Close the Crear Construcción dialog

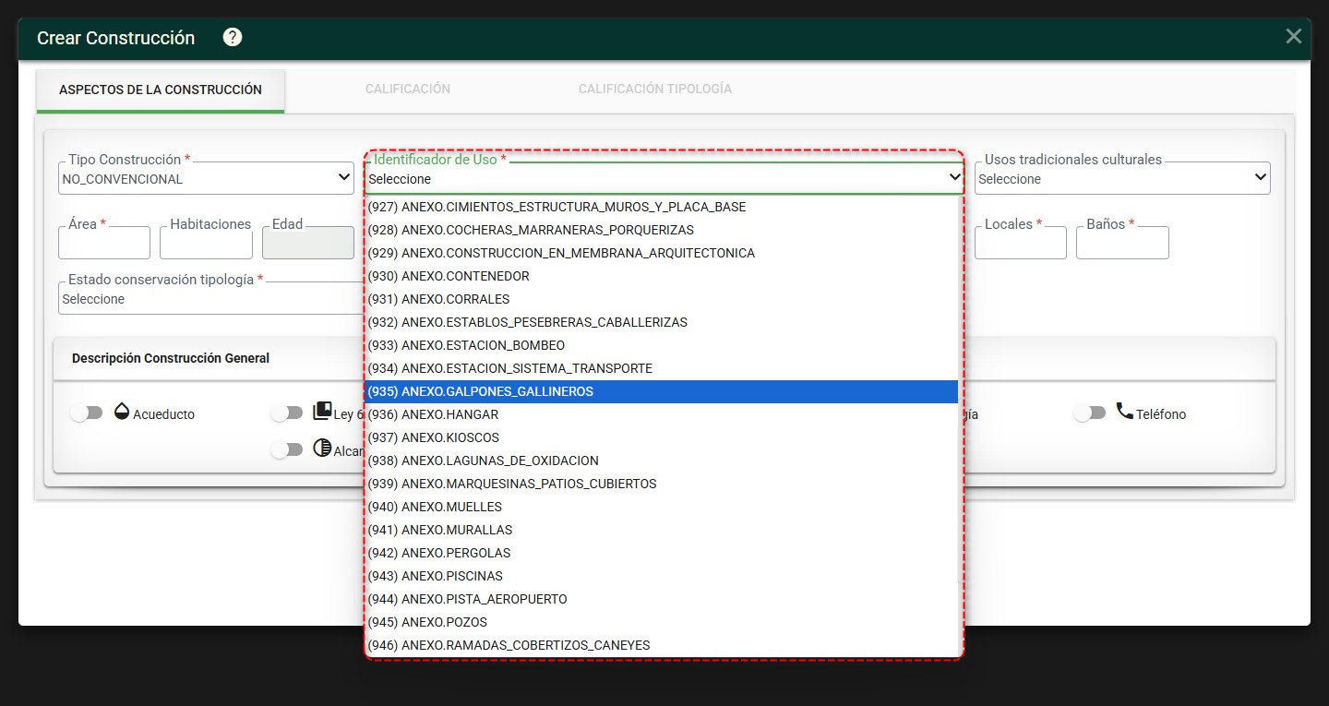(1294, 36)
